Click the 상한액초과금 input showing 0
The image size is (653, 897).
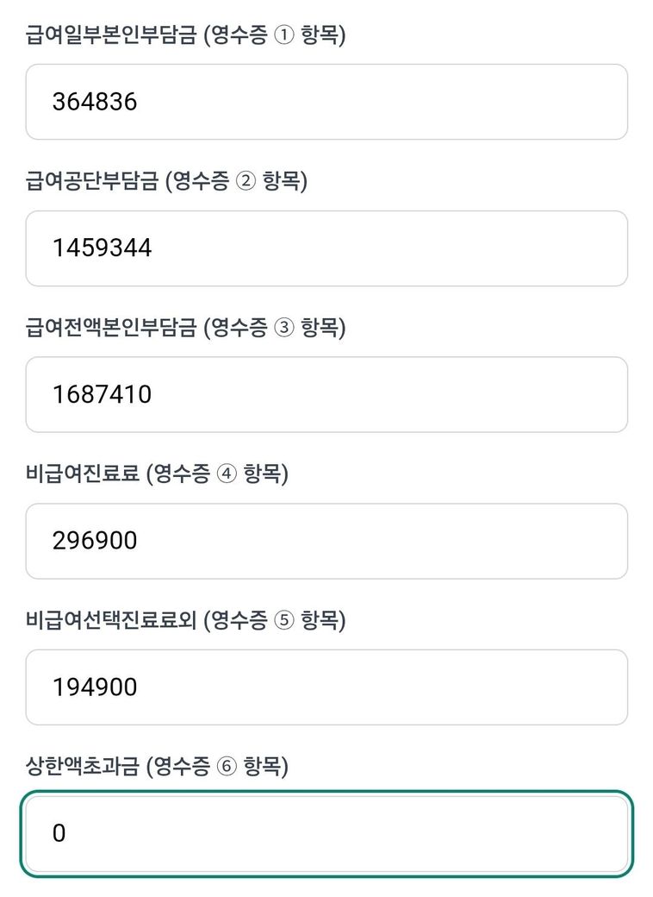coord(326,833)
